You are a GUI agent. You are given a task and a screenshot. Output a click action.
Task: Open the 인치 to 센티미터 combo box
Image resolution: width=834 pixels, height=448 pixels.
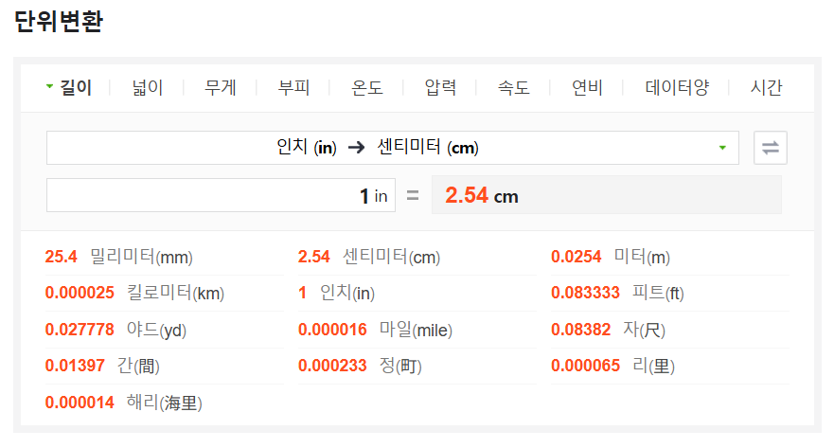pos(393,148)
